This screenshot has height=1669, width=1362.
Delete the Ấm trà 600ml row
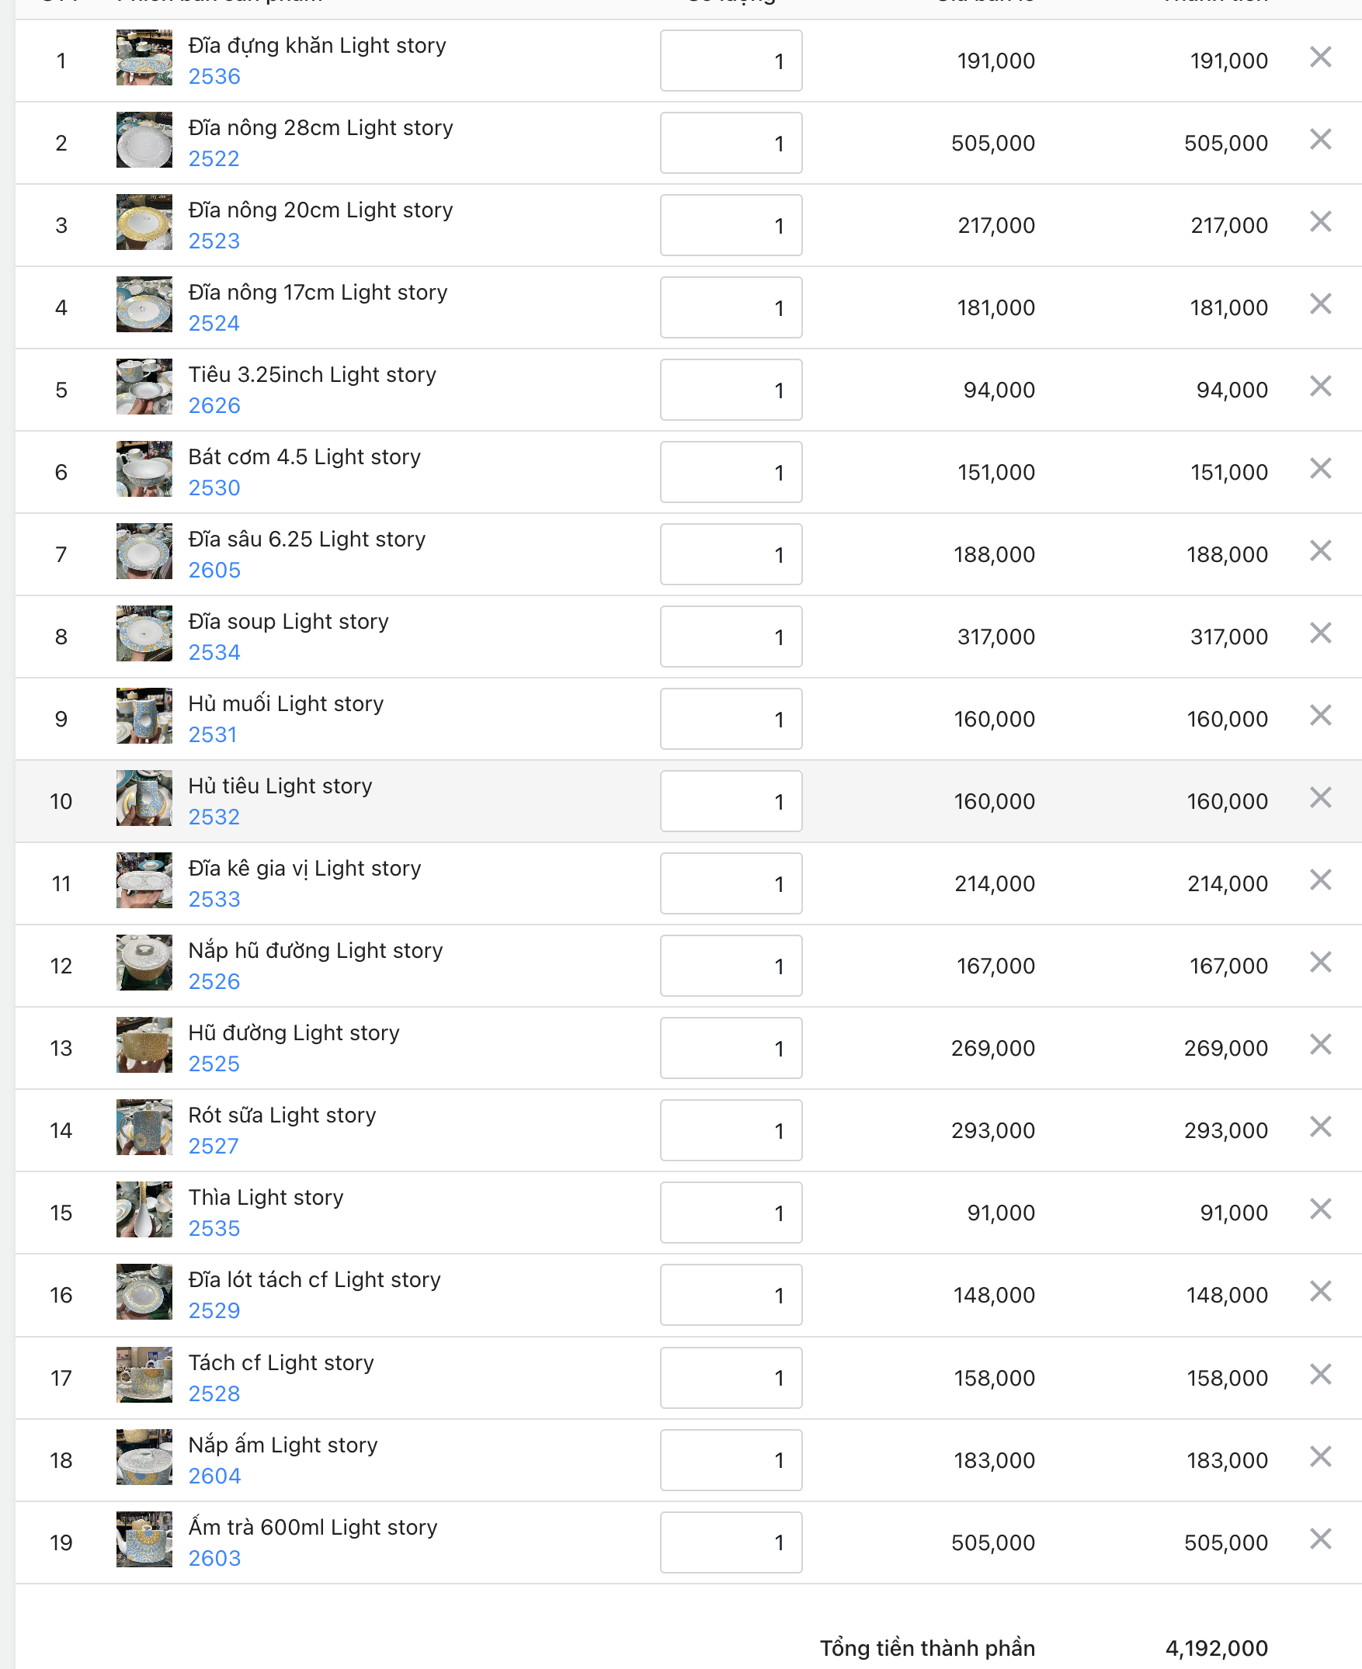click(x=1319, y=1539)
